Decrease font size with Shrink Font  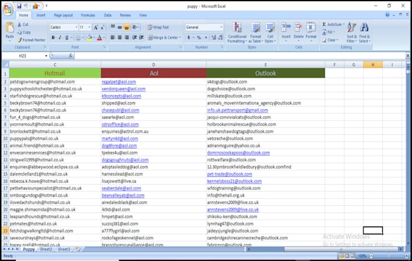[102, 27]
